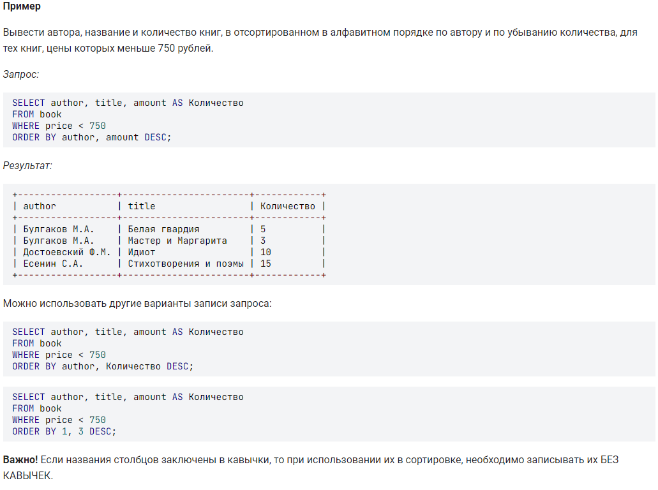Click the Стихотворения и поэмы cell
This screenshot has width=658, height=490.
coord(186,264)
